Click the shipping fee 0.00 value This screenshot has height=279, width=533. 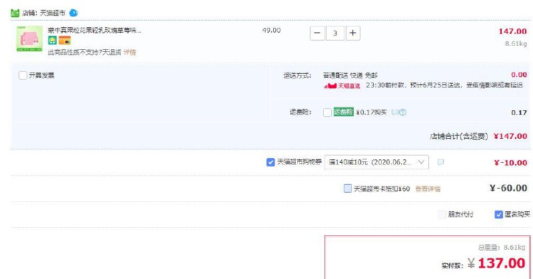click(x=519, y=75)
